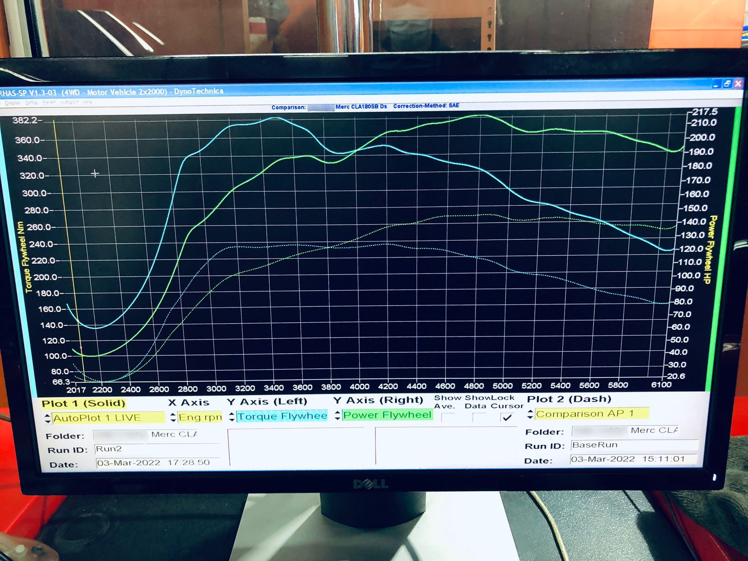This screenshot has width=748, height=561.
Task: Click the Plot 1 Run ID field showing Run2
Action: coord(157,449)
